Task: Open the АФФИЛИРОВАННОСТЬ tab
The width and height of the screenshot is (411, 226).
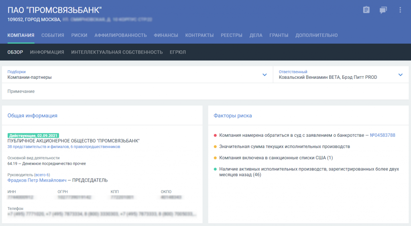Action: click(120, 35)
